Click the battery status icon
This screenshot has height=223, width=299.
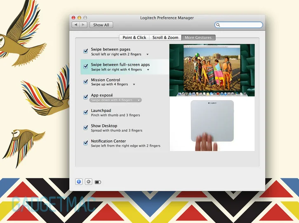coord(98,182)
